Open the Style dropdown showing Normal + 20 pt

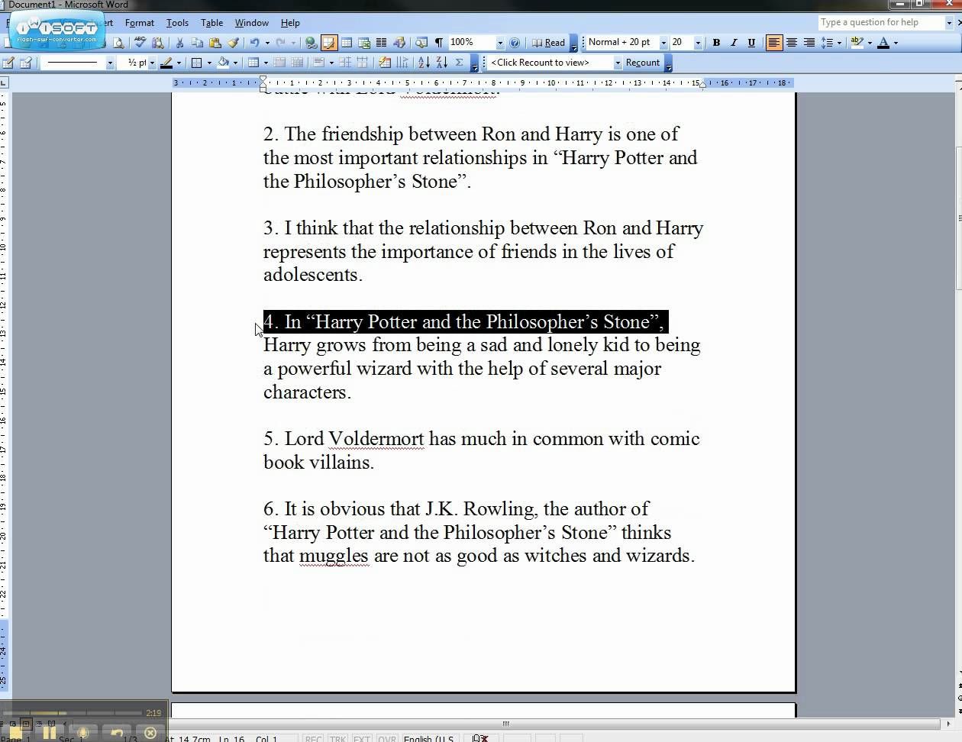point(663,43)
